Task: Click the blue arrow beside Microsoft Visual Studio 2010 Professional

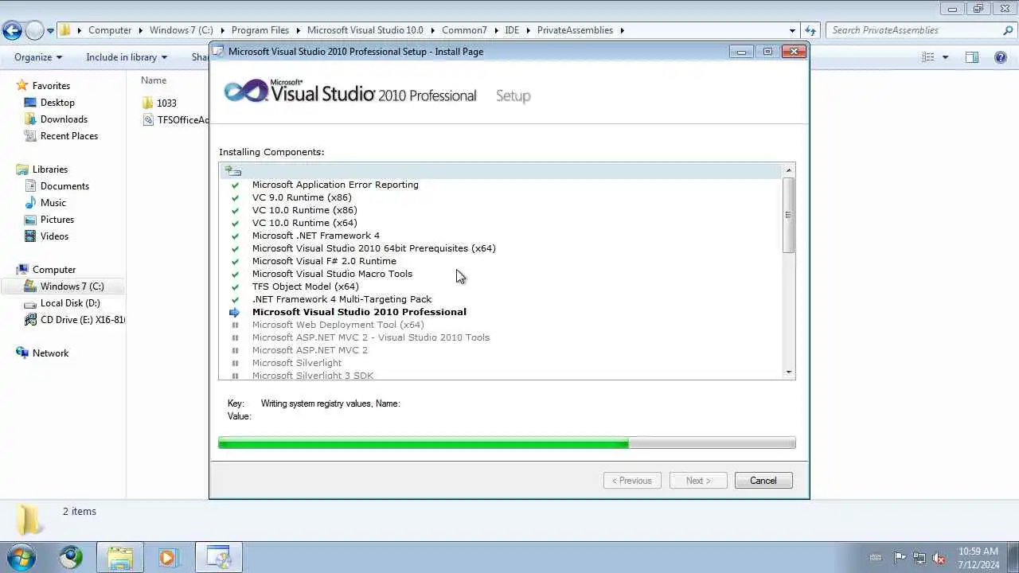Action: click(235, 312)
